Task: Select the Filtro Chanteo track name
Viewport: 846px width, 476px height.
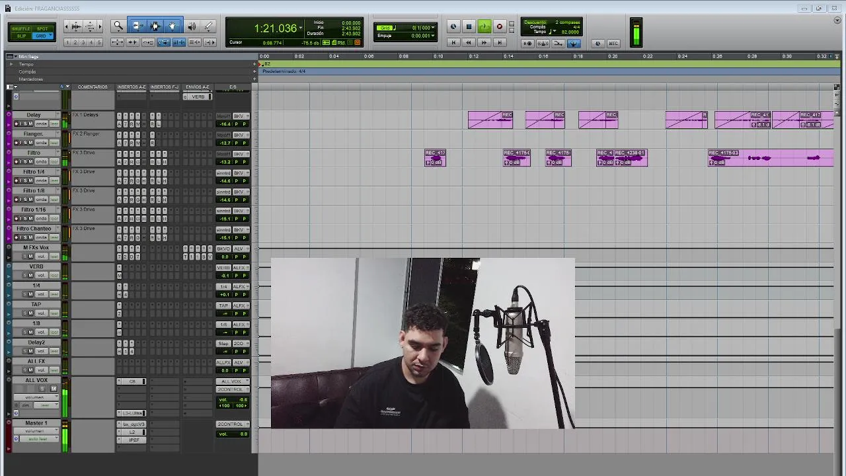Action: tap(34, 229)
